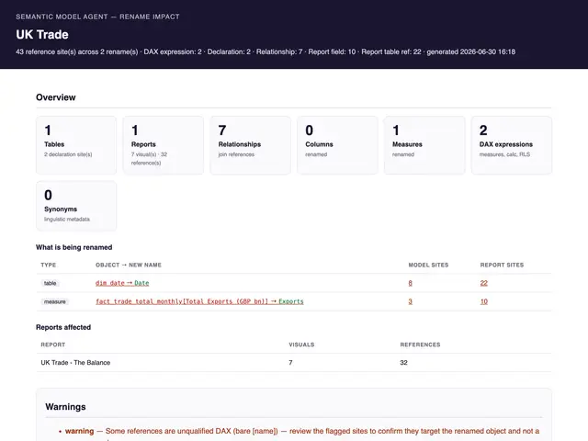Open model sites count 8 for dim_date

[411, 283]
